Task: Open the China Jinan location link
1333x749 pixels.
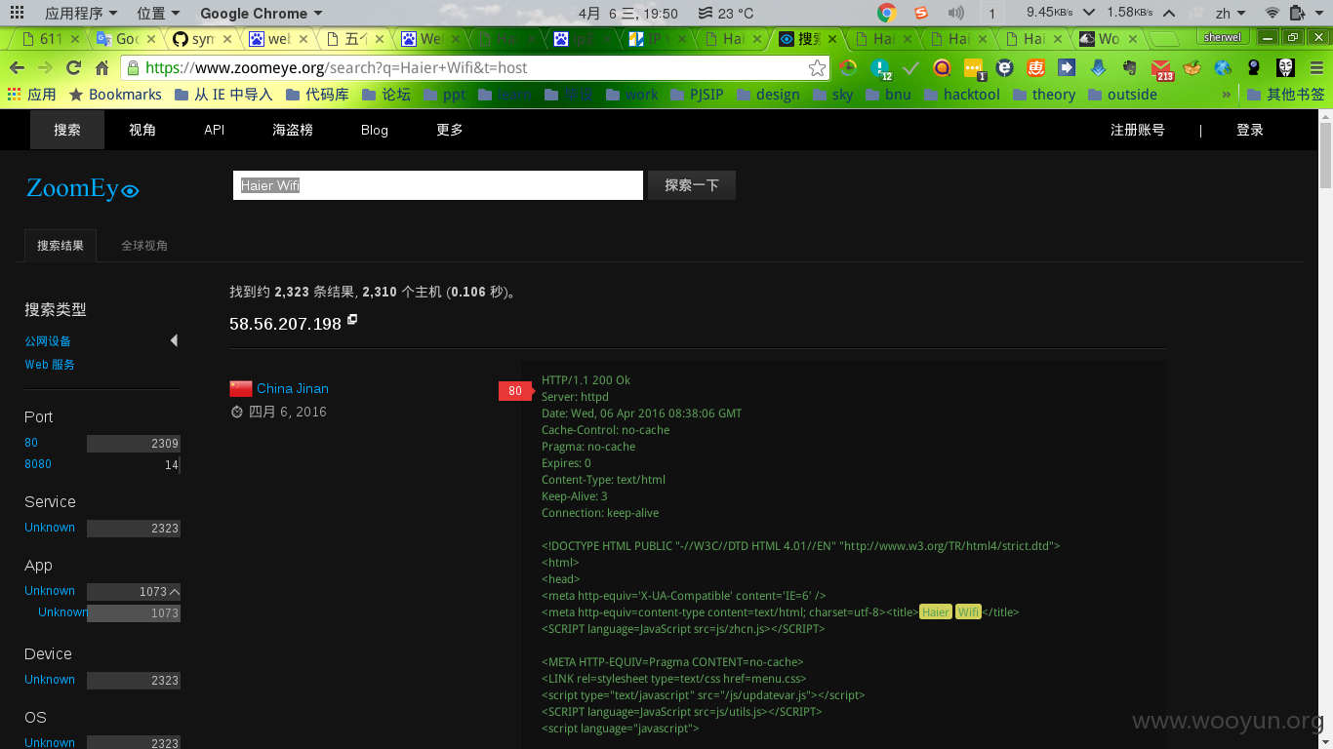Action: tap(293, 388)
